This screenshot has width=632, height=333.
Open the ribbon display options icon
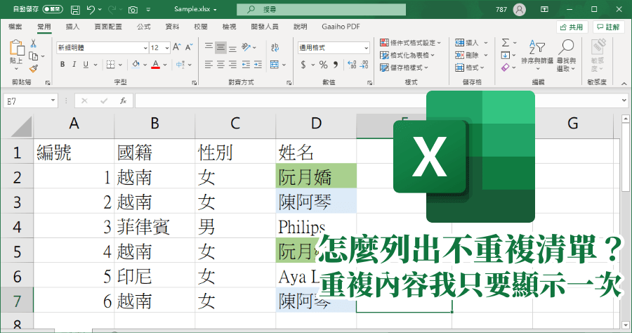coord(544,9)
